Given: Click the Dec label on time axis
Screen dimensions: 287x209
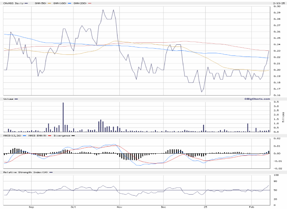Looking at the screenshot, I should coord(164,207).
